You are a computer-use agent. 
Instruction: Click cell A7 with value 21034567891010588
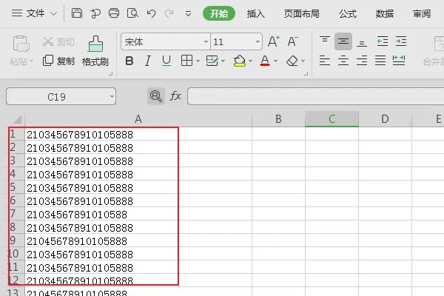[x=138, y=214]
